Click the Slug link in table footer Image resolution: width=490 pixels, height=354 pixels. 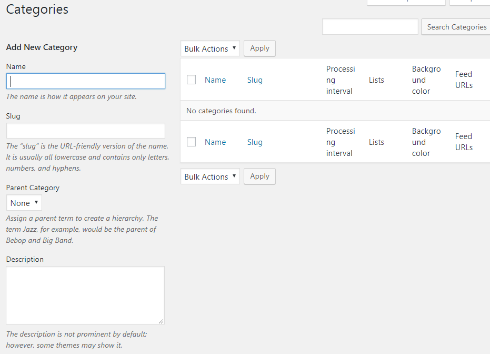tap(255, 142)
